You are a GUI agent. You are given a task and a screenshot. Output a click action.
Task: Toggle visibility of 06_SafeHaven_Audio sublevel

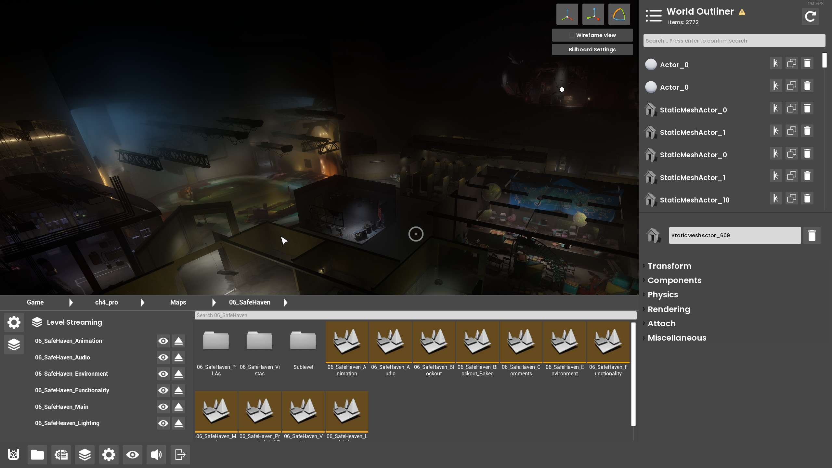click(x=163, y=357)
